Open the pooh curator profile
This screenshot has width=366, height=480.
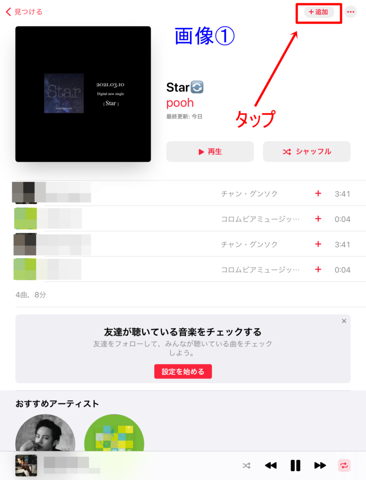(180, 103)
